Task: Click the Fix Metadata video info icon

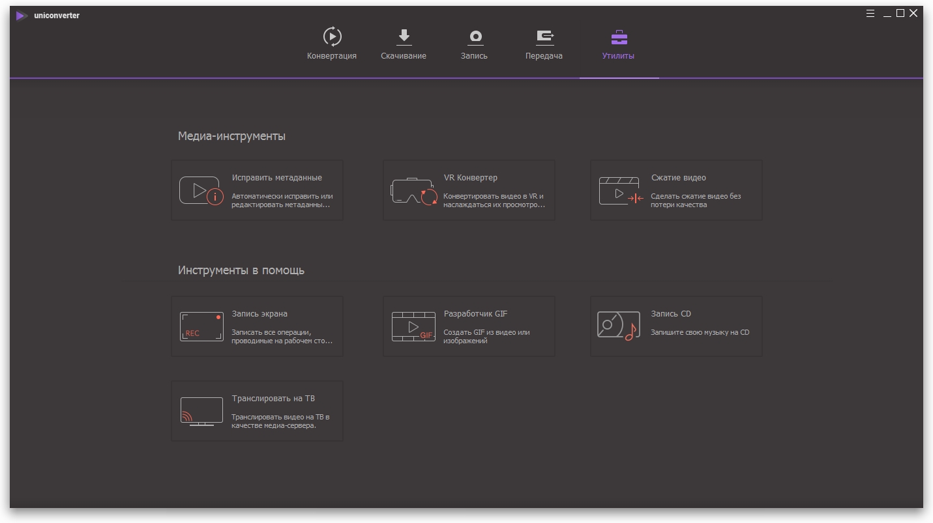Action: [x=201, y=191]
